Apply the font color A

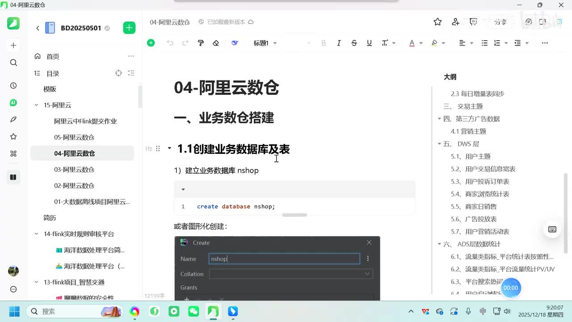[x=412, y=43]
